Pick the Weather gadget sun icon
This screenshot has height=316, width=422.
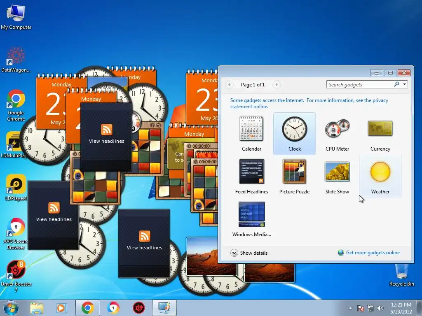tap(380, 172)
